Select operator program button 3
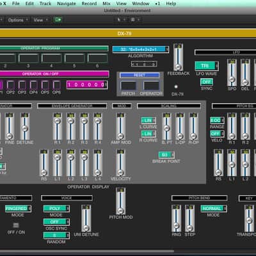The height and width of the screenshot is (256, 256). (x=29, y=58)
